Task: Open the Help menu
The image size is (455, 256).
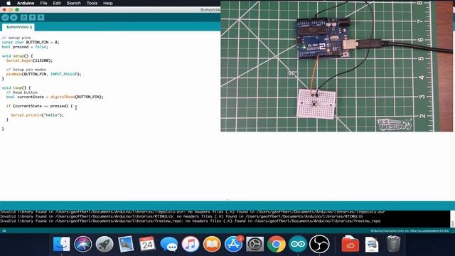Action: point(108,3)
